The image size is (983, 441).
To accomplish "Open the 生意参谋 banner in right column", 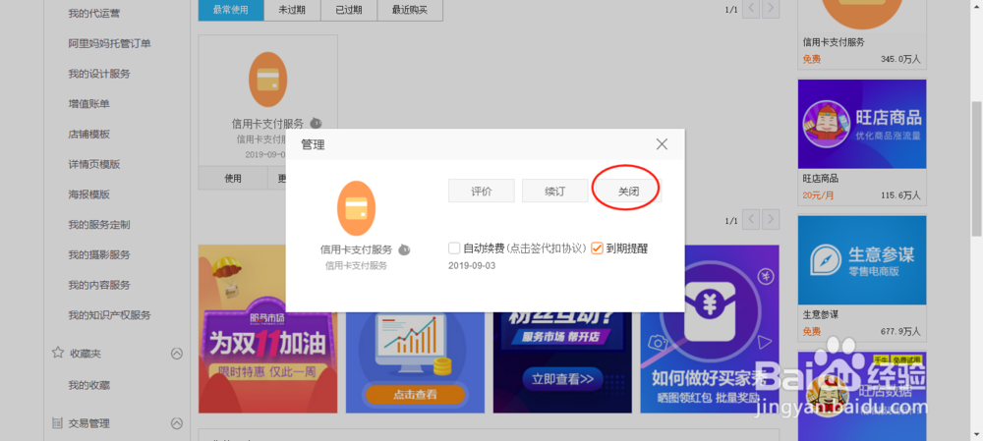I will (x=862, y=260).
